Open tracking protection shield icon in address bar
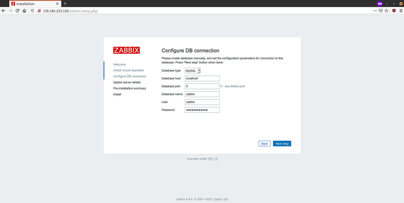This screenshot has width=404, height=203. [33, 11]
